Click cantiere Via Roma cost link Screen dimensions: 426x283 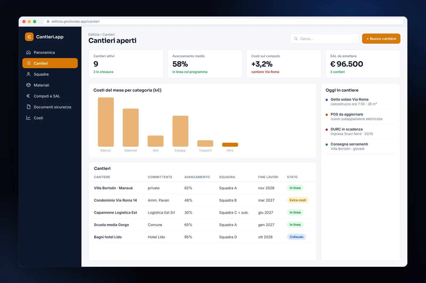pos(265,72)
